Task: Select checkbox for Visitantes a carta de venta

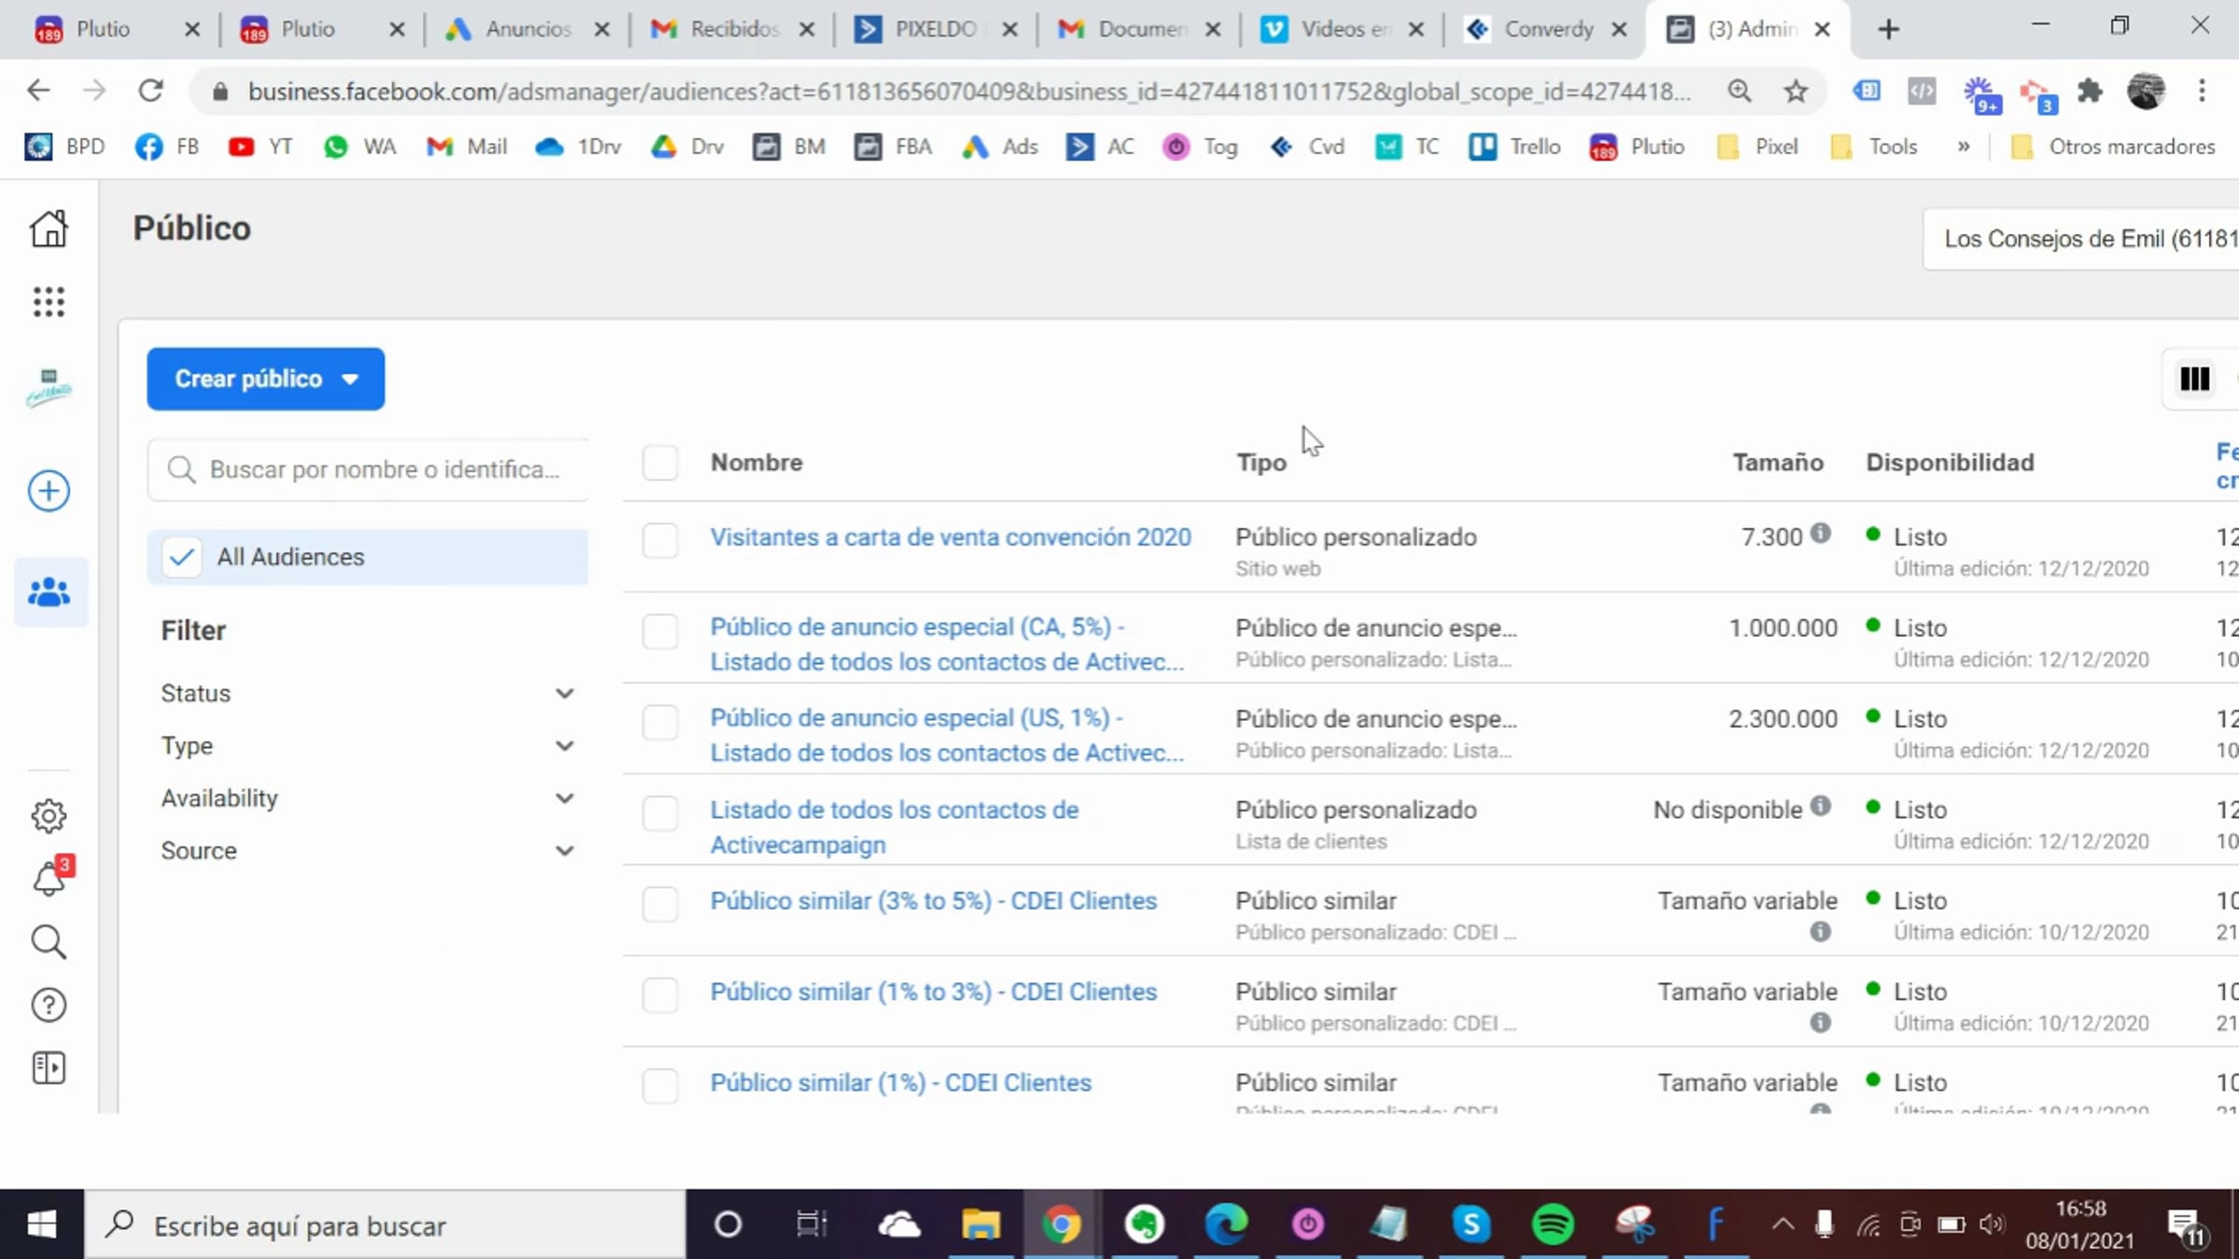Action: pos(660,540)
